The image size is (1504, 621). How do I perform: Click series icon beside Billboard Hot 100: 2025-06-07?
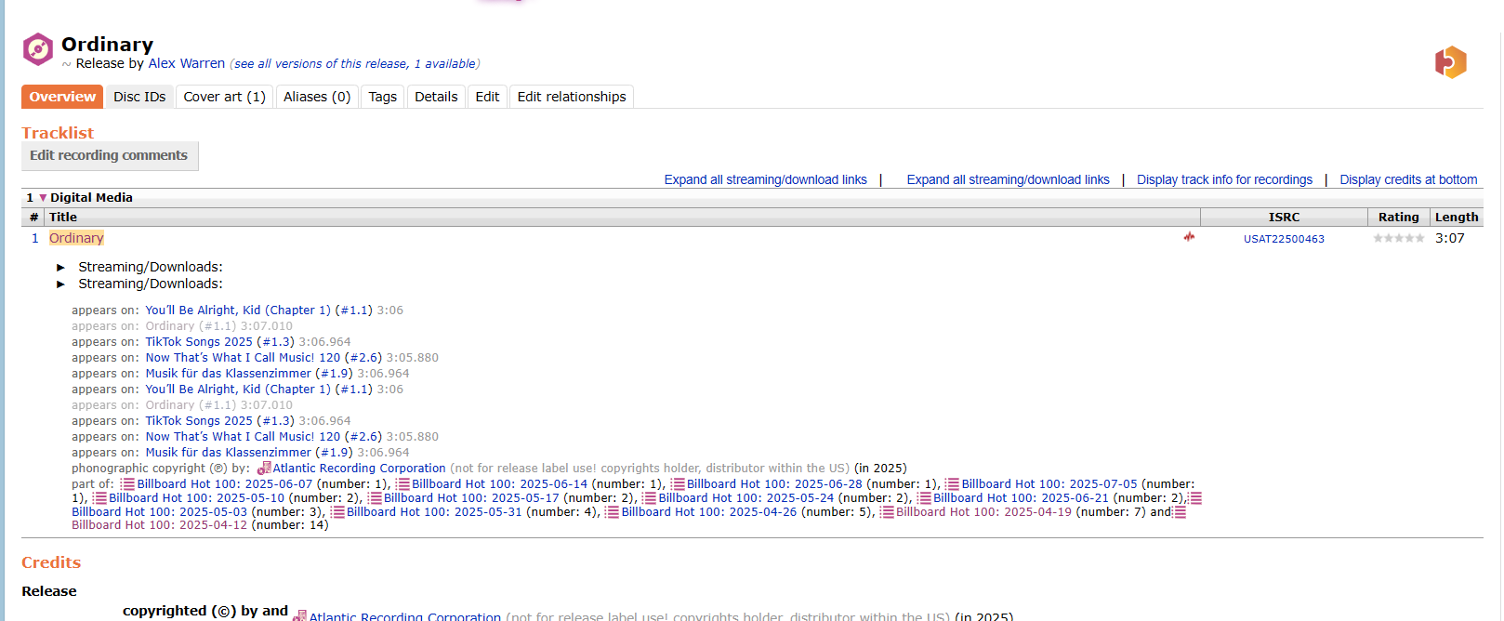pyautogui.click(x=127, y=484)
